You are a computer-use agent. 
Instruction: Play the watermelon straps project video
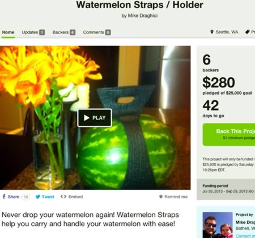pos(95,118)
